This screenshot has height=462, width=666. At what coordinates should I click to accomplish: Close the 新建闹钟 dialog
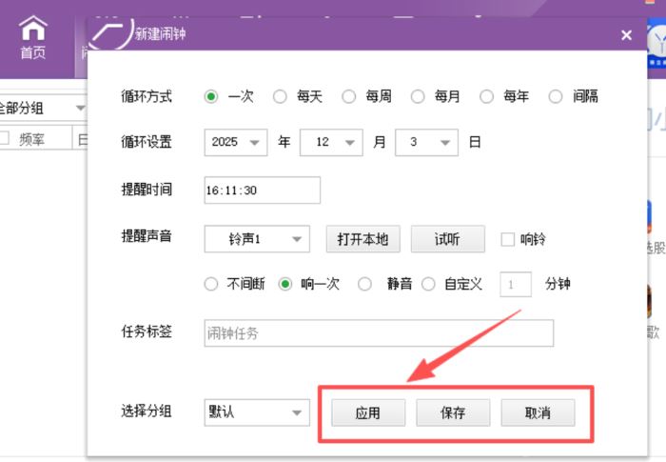[x=626, y=35]
